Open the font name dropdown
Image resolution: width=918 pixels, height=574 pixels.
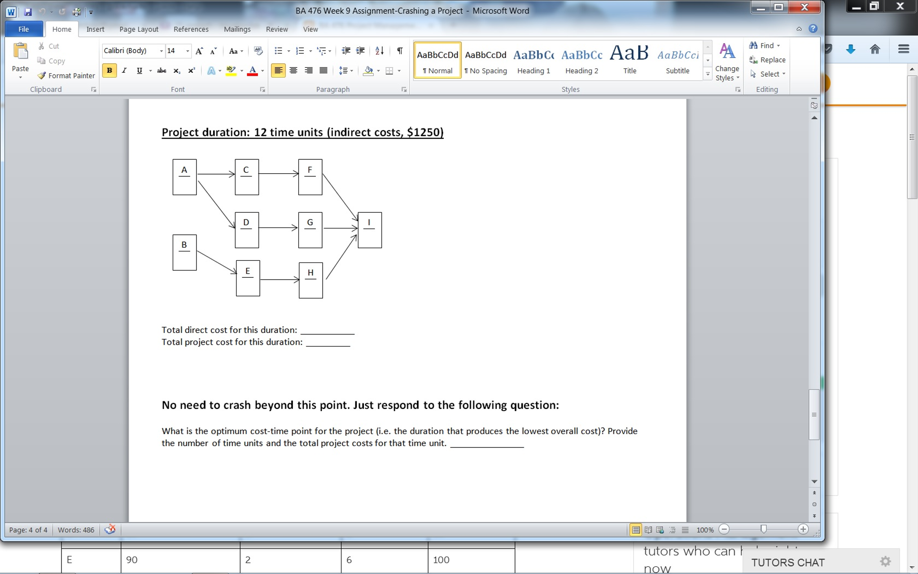click(161, 51)
